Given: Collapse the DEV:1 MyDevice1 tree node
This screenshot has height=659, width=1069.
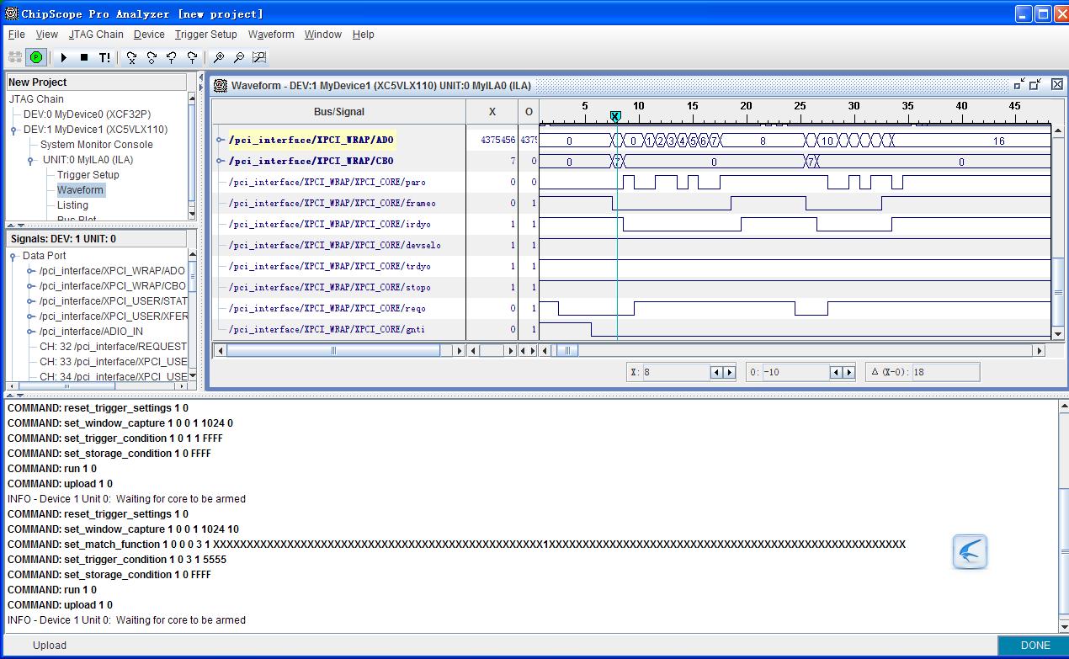Looking at the screenshot, I should pos(14,130).
